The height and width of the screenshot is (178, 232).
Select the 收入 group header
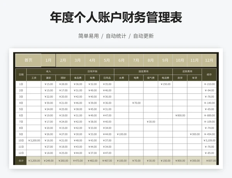tap(48, 72)
